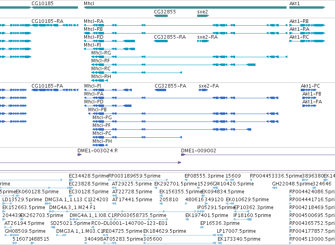Click the RC0-DL0001-140700-123-E01 EST label
This screenshot has height=245, width=335.
[130, 223]
